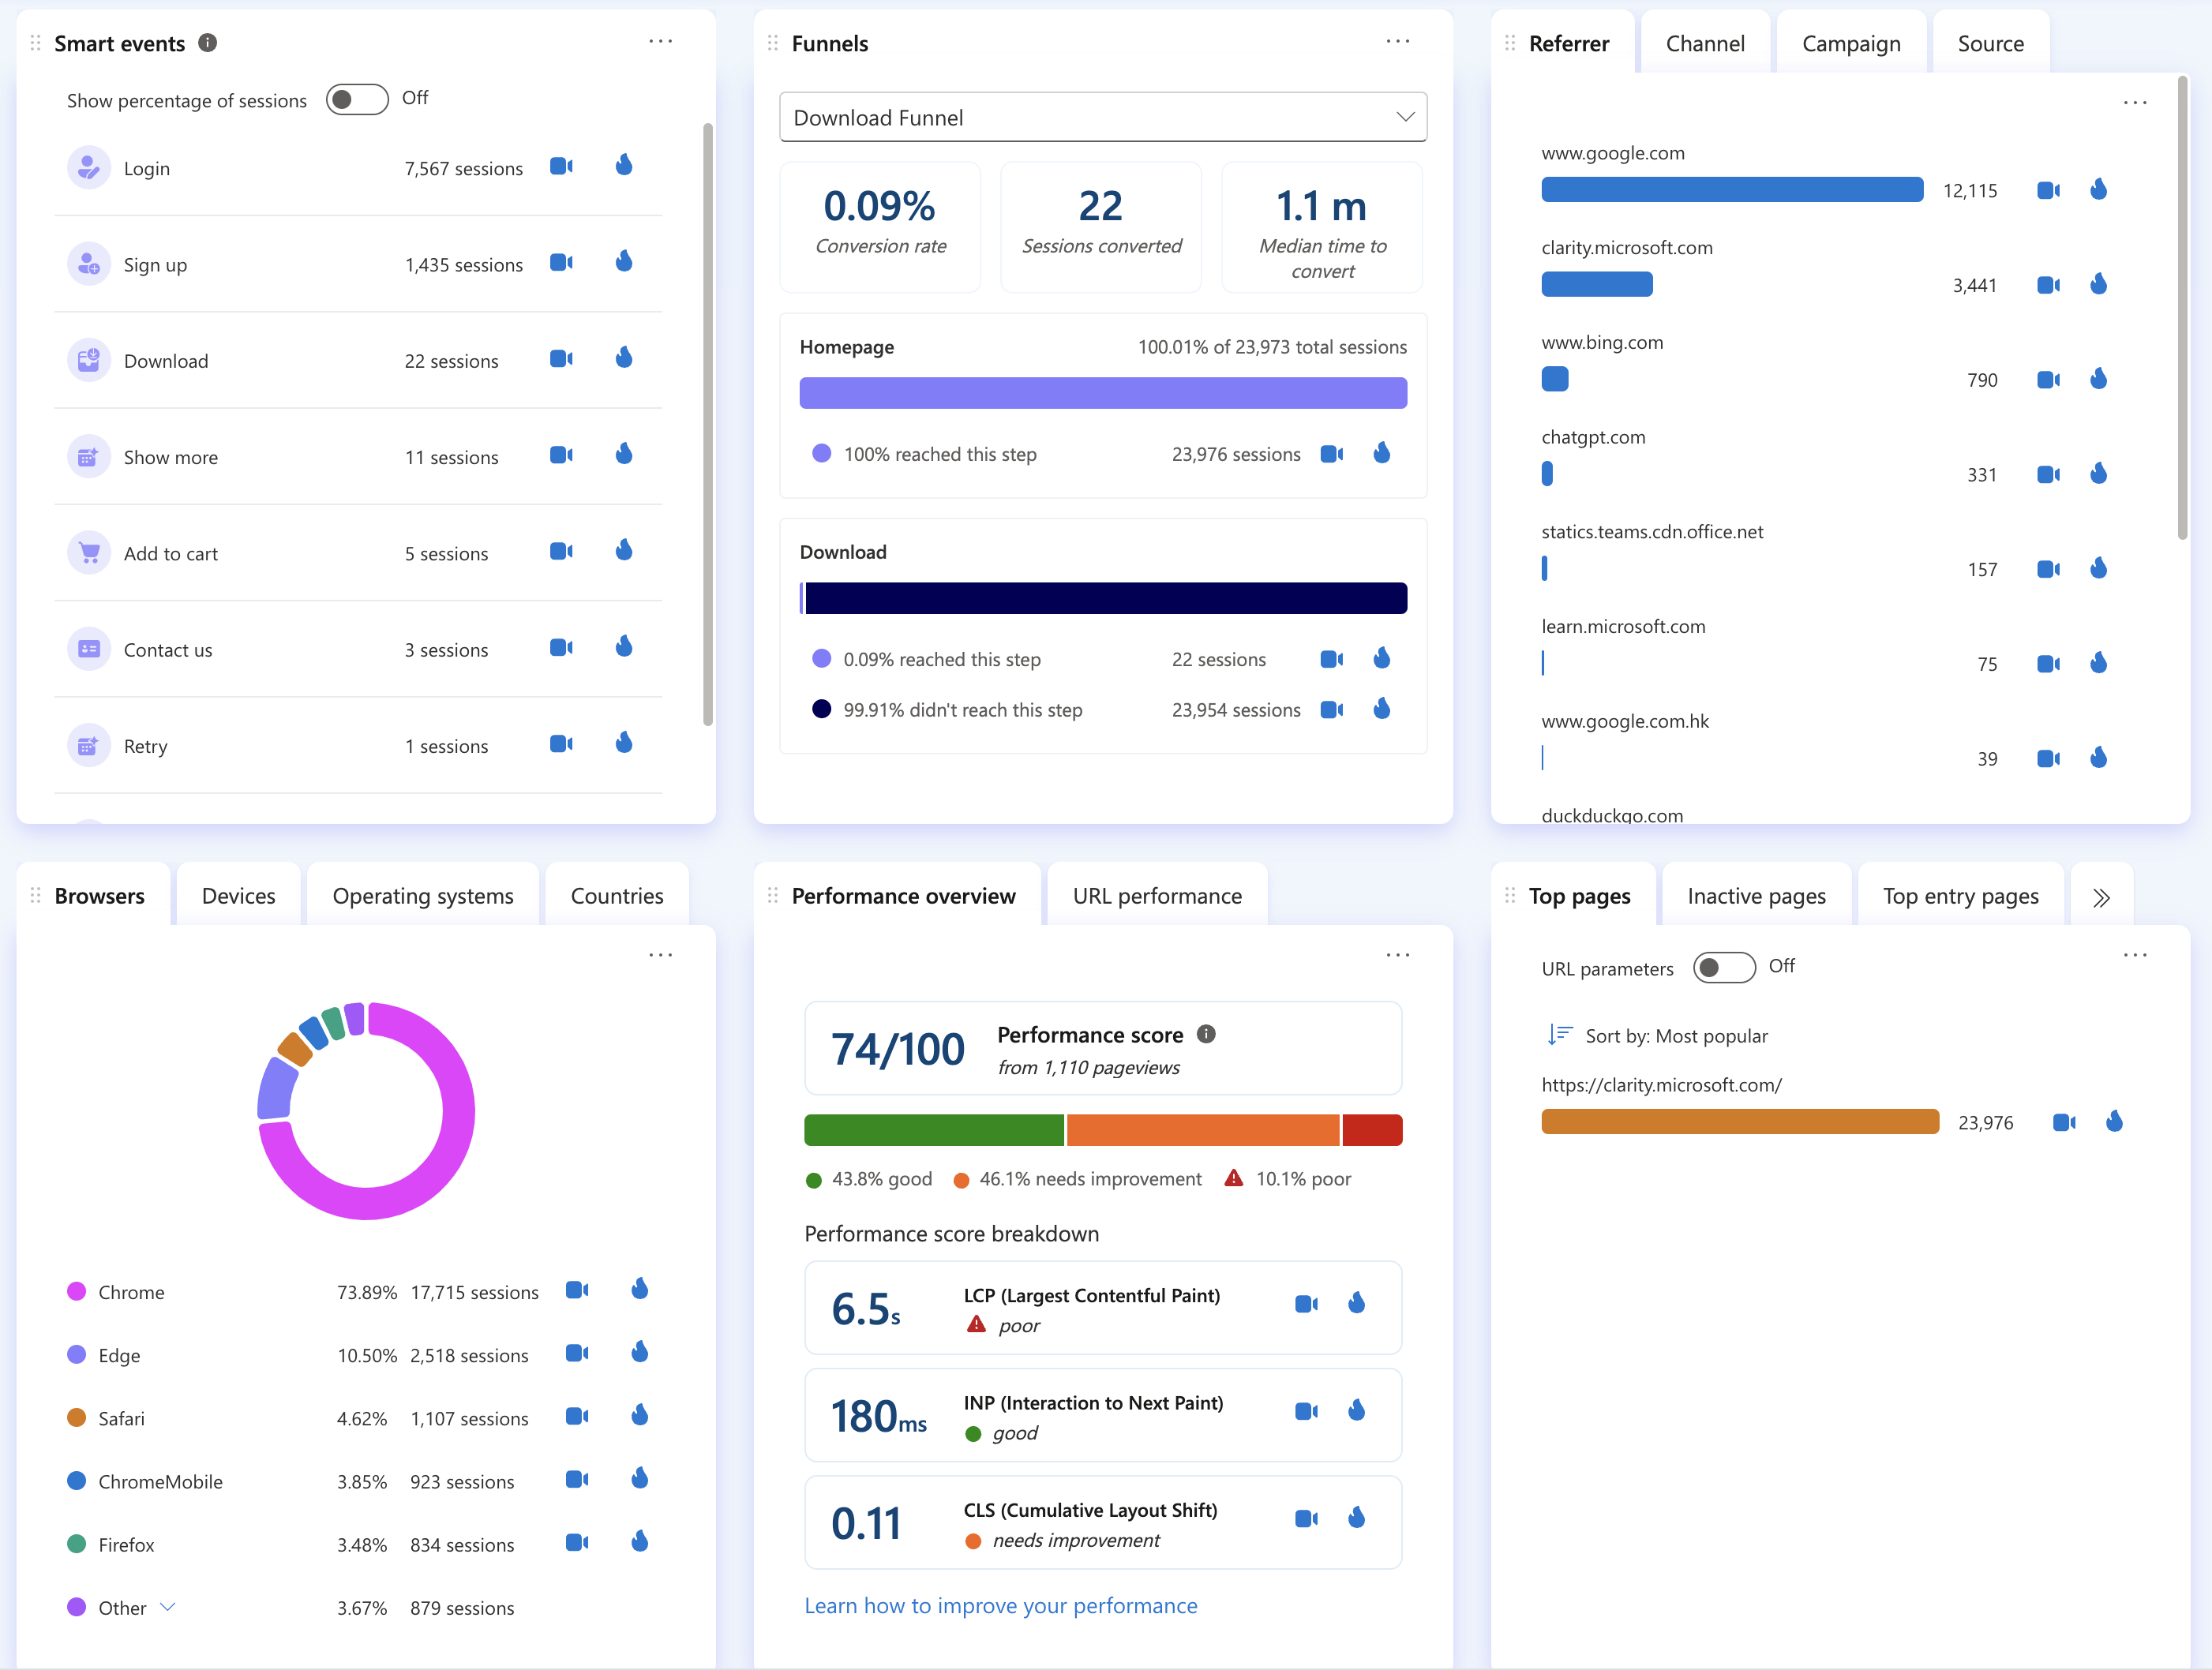This screenshot has height=1670, width=2212.
Task: Open recordings for LCP metric
Action: (x=1305, y=1304)
